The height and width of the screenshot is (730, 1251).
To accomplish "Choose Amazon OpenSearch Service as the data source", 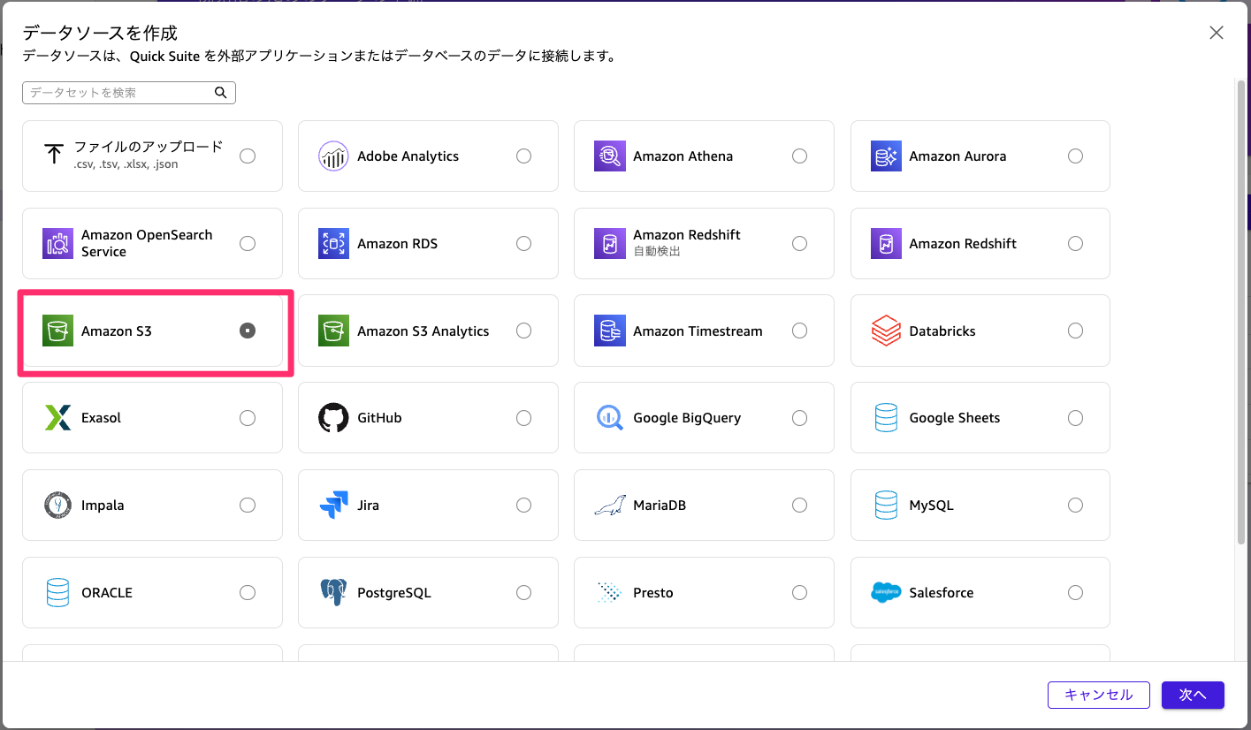I will [152, 243].
